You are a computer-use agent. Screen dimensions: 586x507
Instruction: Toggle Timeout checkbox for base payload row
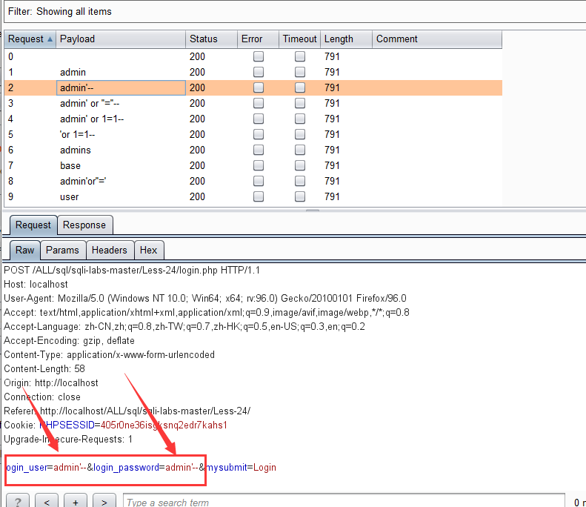pos(300,165)
